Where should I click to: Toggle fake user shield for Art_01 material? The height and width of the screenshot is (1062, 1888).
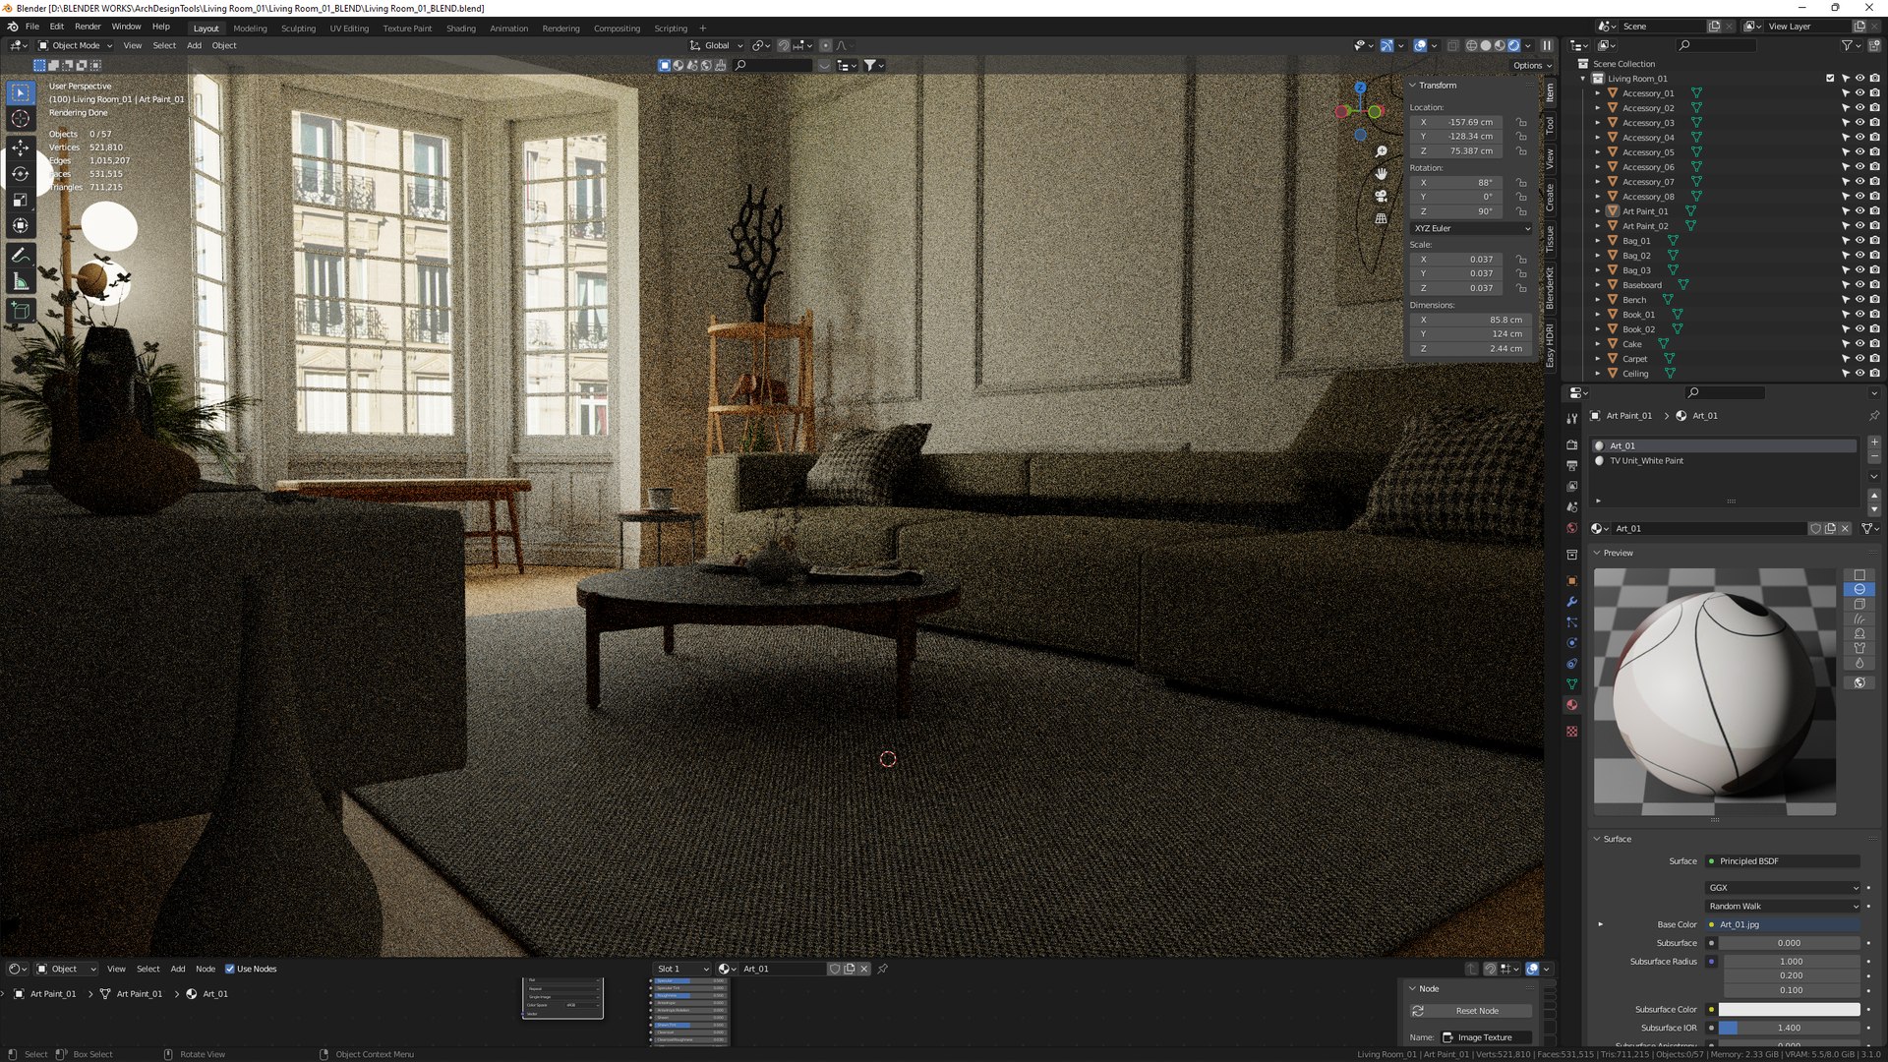click(1816, 529)
